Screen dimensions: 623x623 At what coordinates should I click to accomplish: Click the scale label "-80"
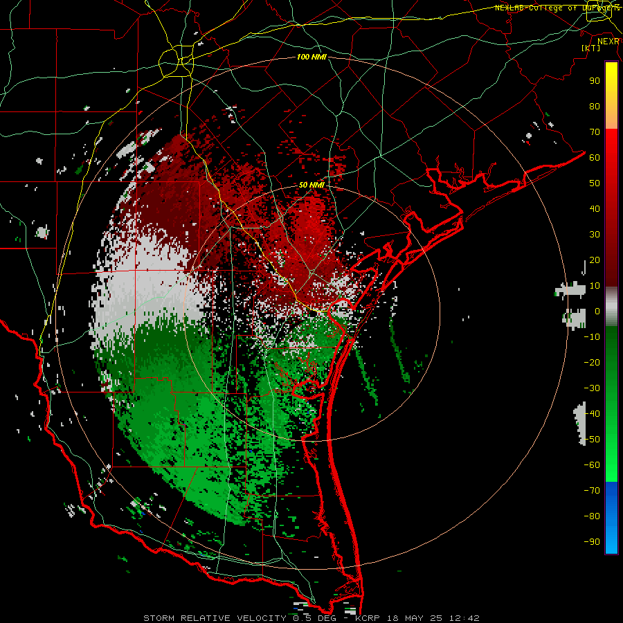(592, 516)
